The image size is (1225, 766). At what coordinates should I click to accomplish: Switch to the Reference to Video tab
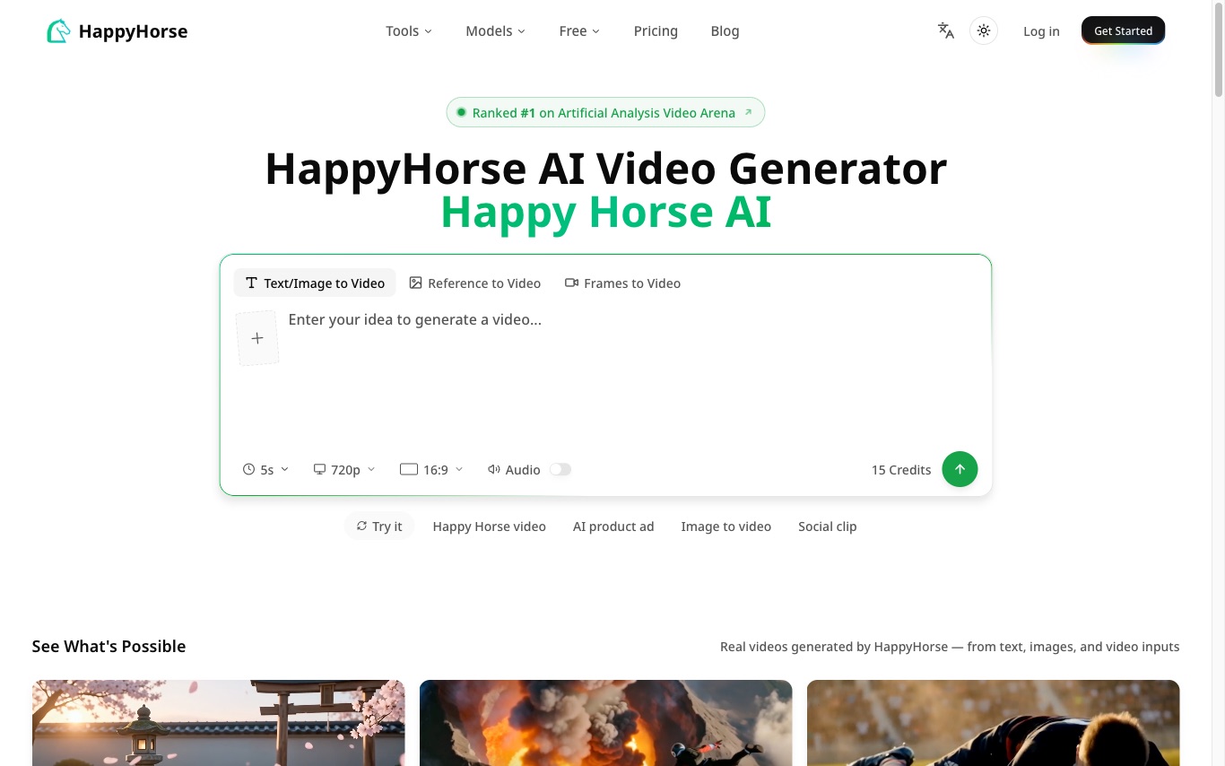474,283
